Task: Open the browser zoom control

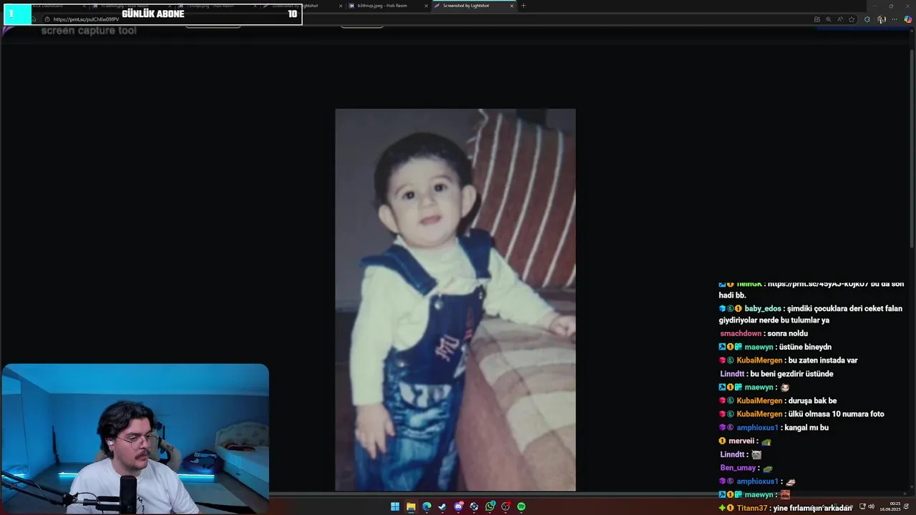Action: [829, 19]
